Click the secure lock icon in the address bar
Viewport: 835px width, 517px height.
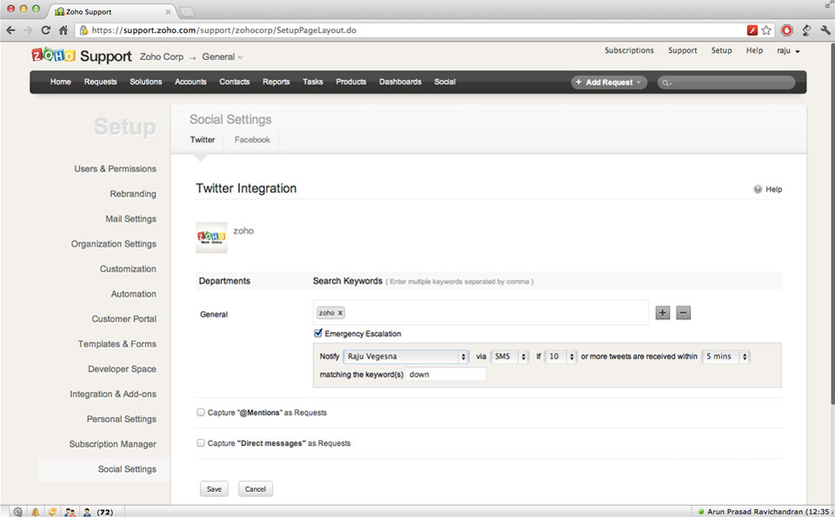click(x=83, y=30)
